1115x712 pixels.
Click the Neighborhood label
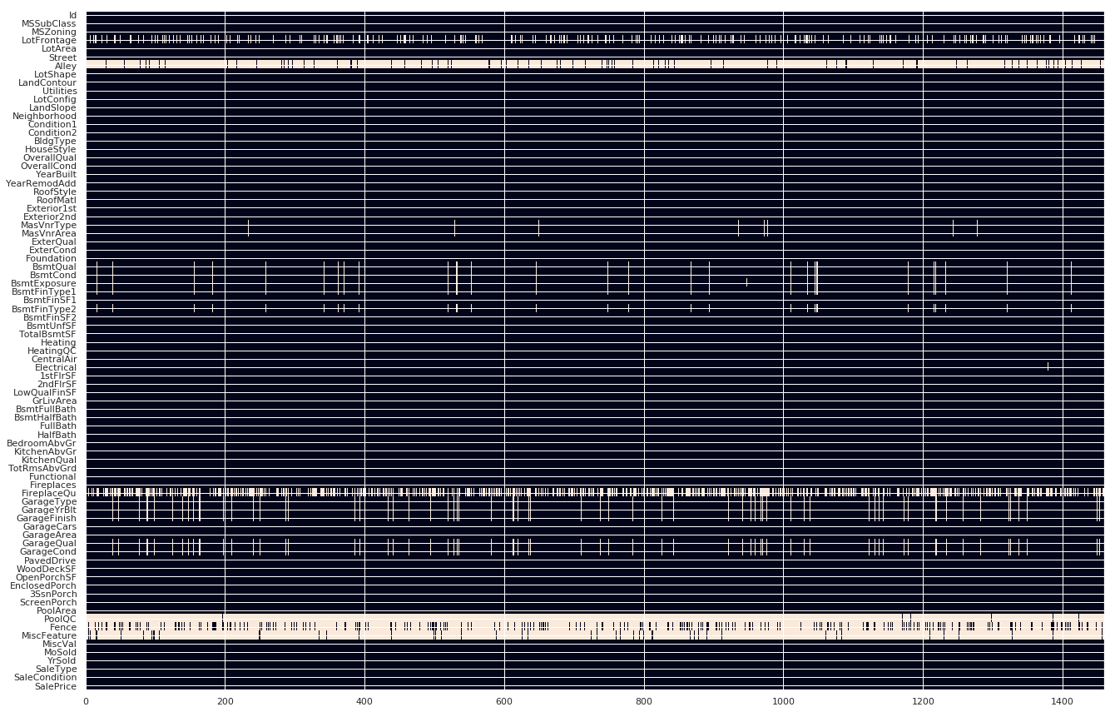[45, 116]
